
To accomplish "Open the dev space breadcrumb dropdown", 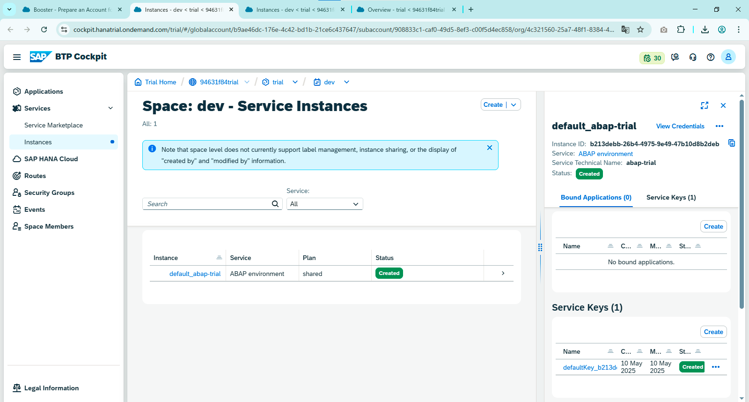I will (346, 82).
